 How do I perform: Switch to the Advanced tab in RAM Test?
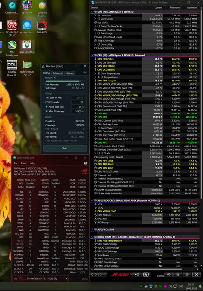click(58, 73)
